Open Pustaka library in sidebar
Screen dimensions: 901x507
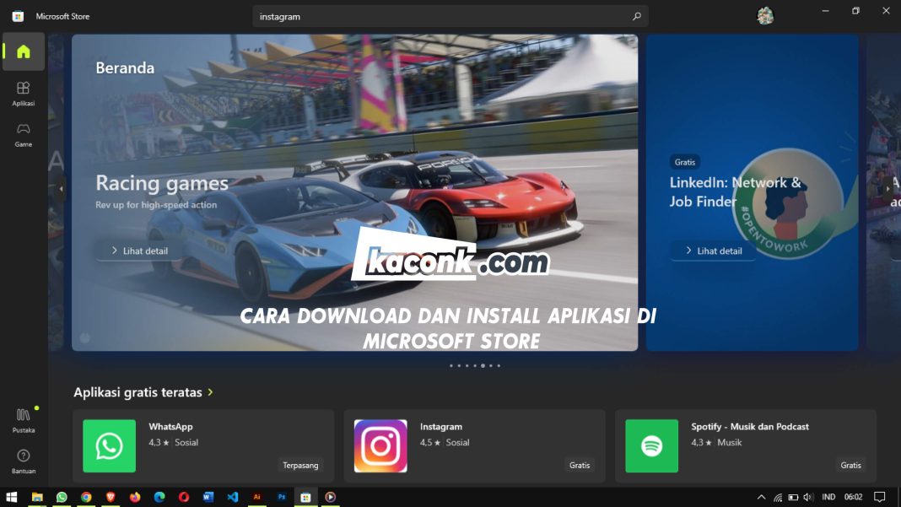point(24,420)
